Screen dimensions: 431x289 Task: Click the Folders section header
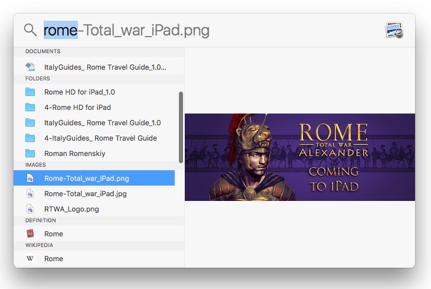37,79
